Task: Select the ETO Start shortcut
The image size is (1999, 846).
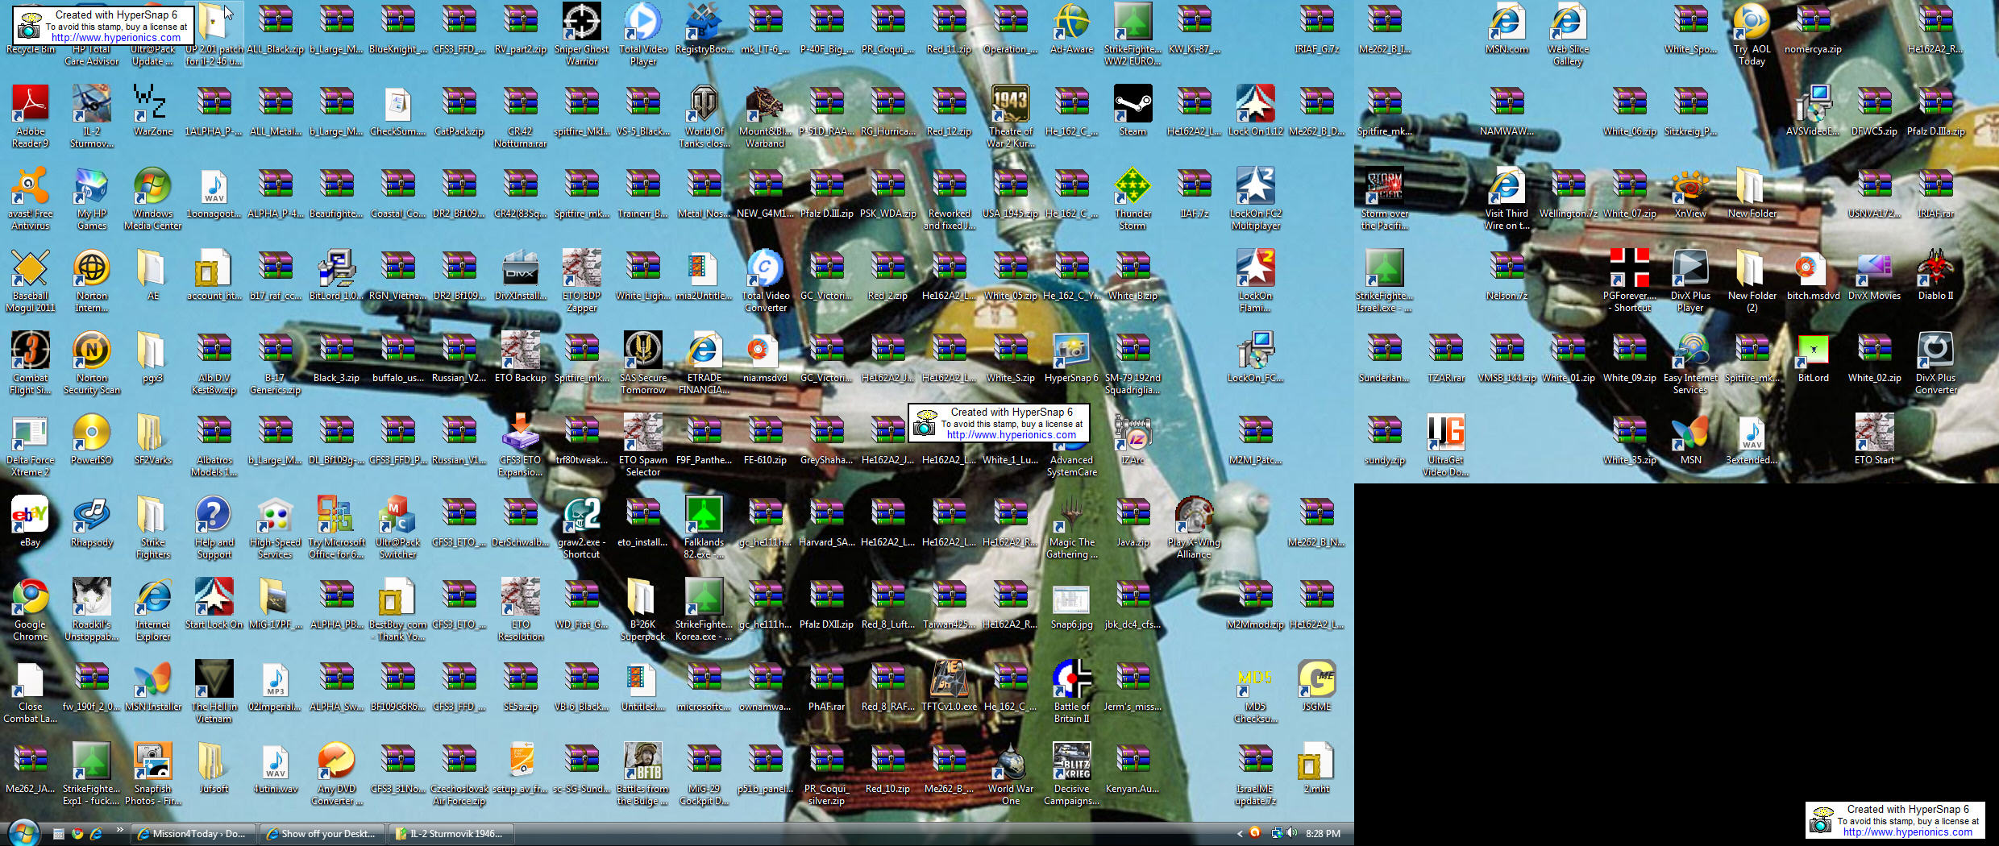Action: tap(1875, 440)
